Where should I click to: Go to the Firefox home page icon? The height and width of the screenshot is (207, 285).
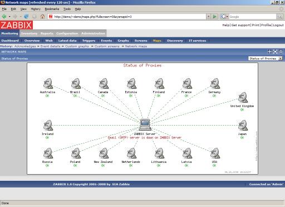click(42, 17)
